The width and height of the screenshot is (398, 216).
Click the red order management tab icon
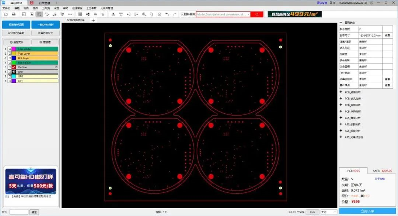pyautogui.click(x=32, y=3)
